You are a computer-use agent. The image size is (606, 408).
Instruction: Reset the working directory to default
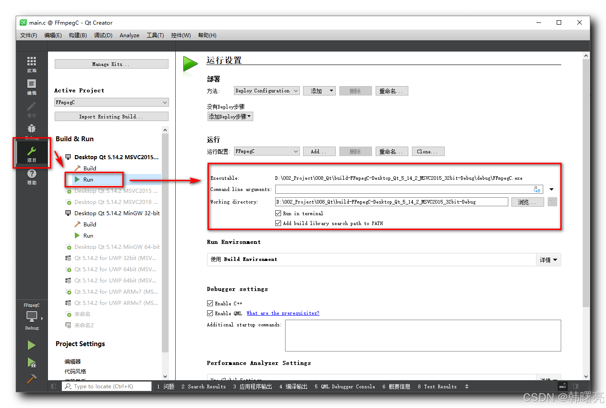(x=552, y=202)
